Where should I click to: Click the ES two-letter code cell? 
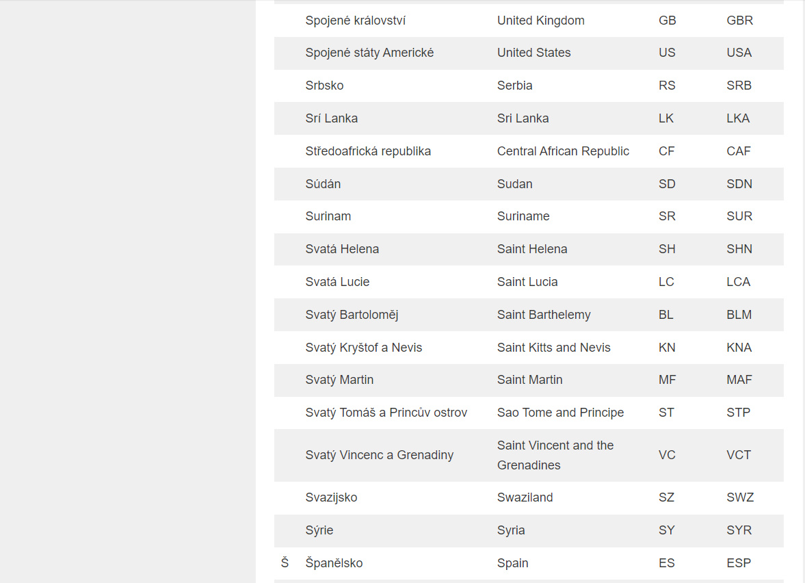click(x=666, y=563)
